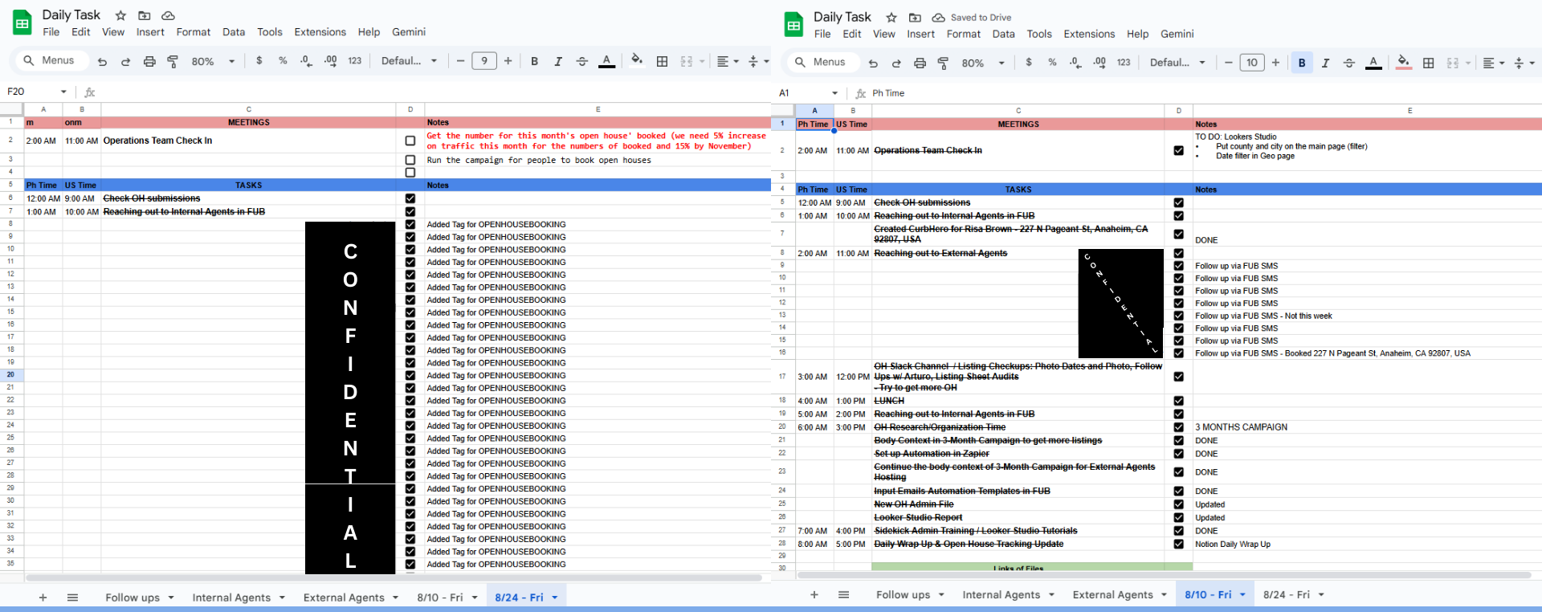1542x612 pixels.
Task: Check the box beside the unstruck Operations Team Check In
Action: [410, 141]
